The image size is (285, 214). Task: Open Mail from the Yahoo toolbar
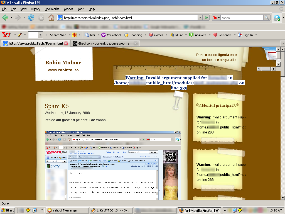pos(90,35)
